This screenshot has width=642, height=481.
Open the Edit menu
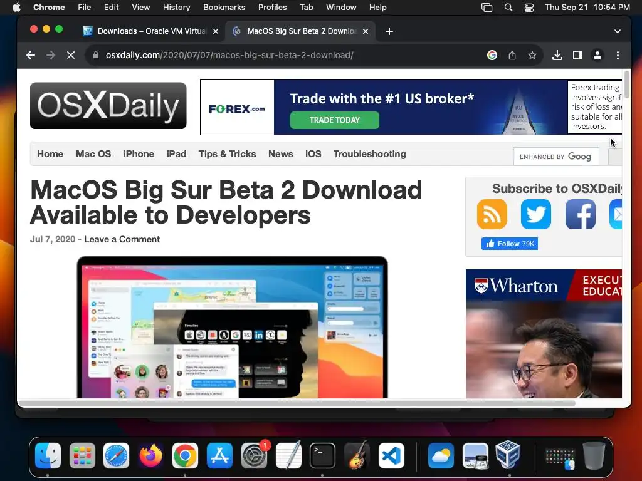(x=111, y=8)
